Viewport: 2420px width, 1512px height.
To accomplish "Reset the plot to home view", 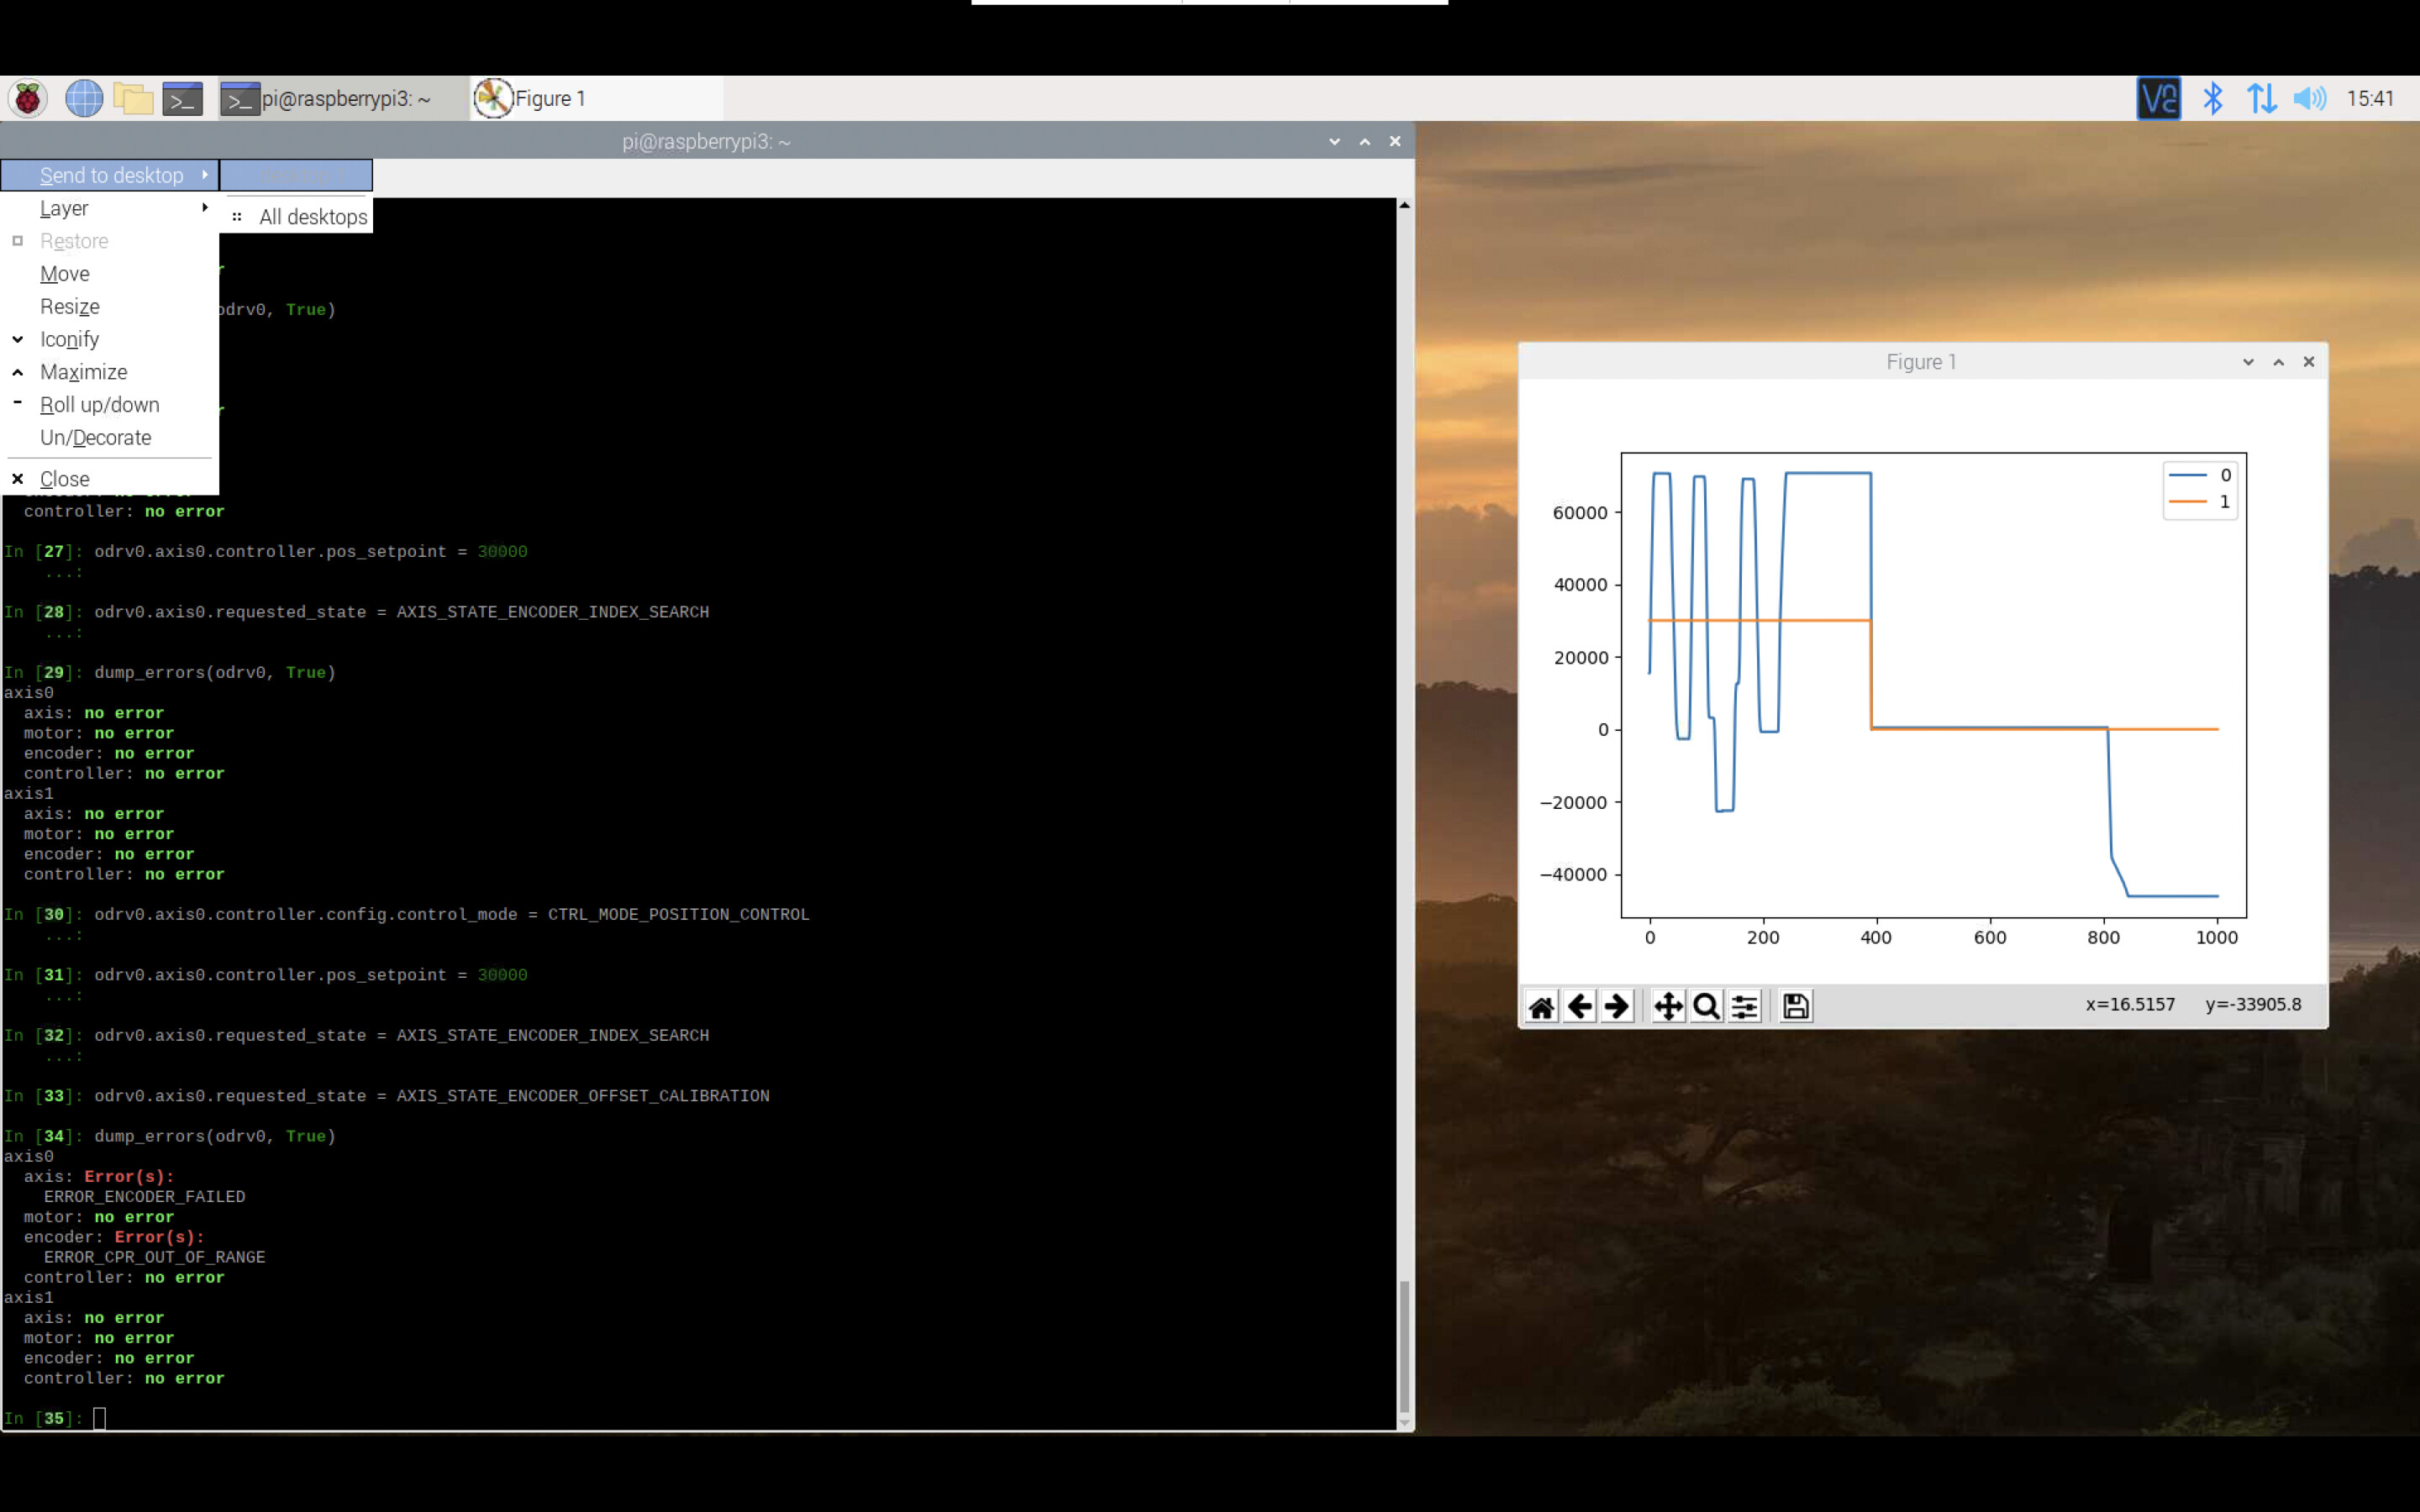I will [1540, 1005].
